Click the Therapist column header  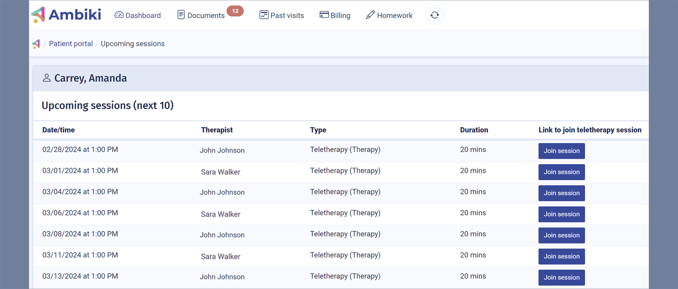[x=217, y=130]
